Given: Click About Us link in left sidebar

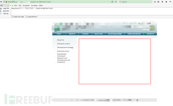Looking at the screenshot, I should pyautogui.click(x=61, y=40).
